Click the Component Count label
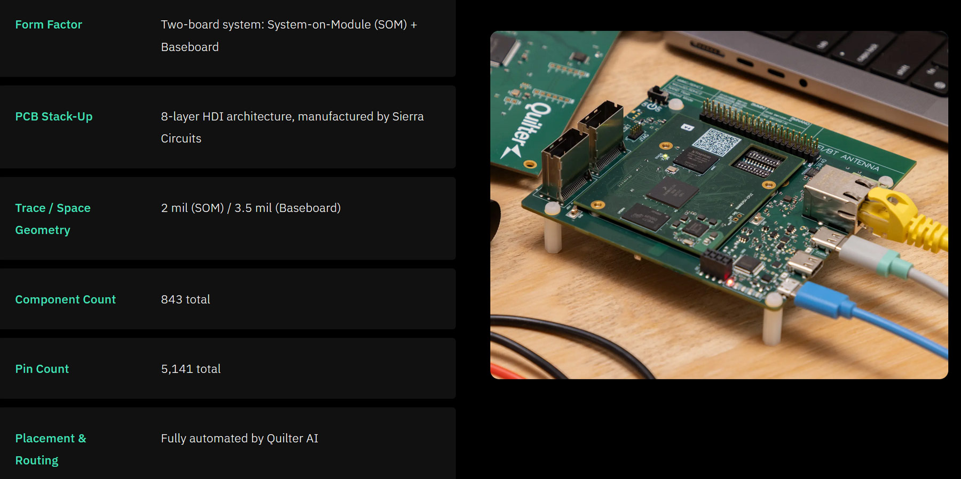Viewport: 961px width, 479px height. 65,299
